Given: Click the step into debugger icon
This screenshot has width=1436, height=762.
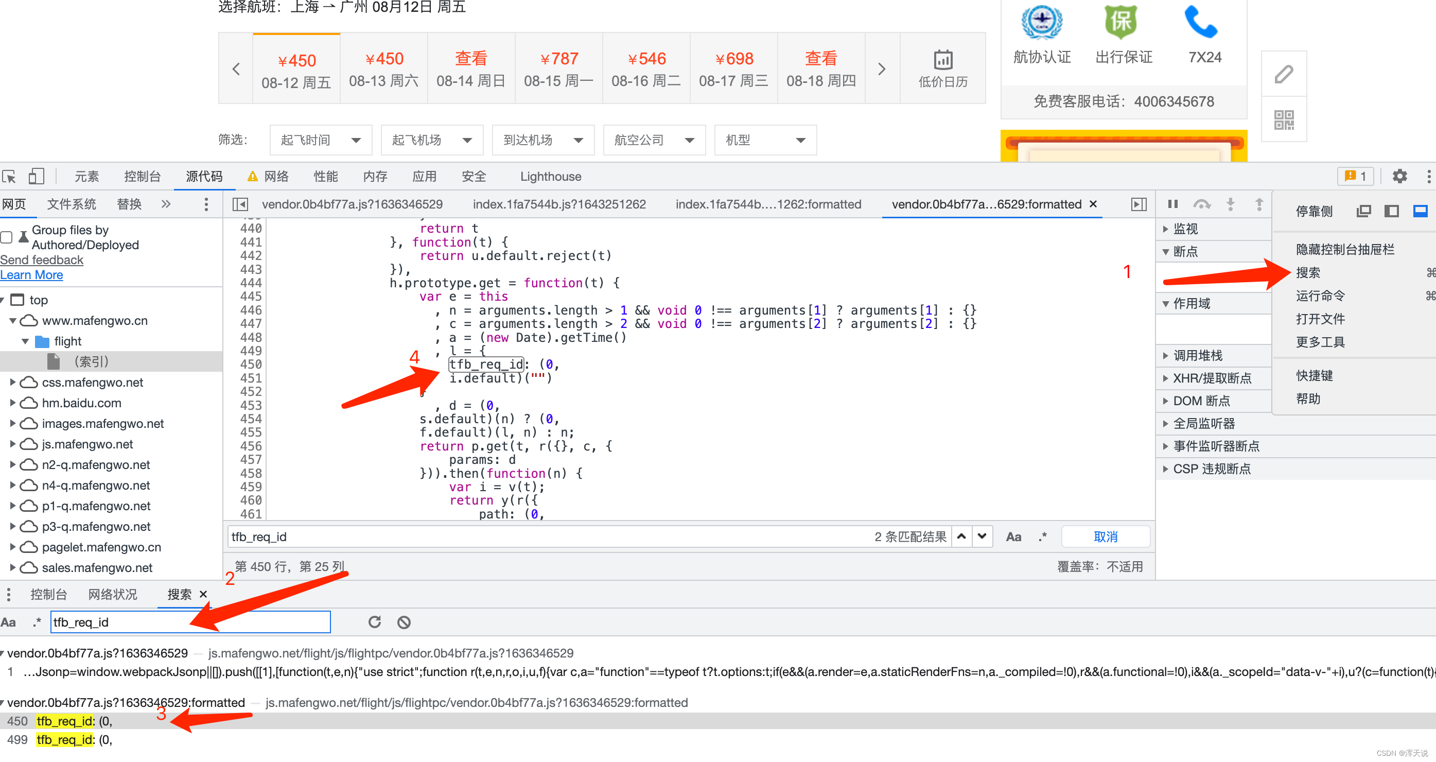Looking at the screenshot, I should tap(1230, 204).
